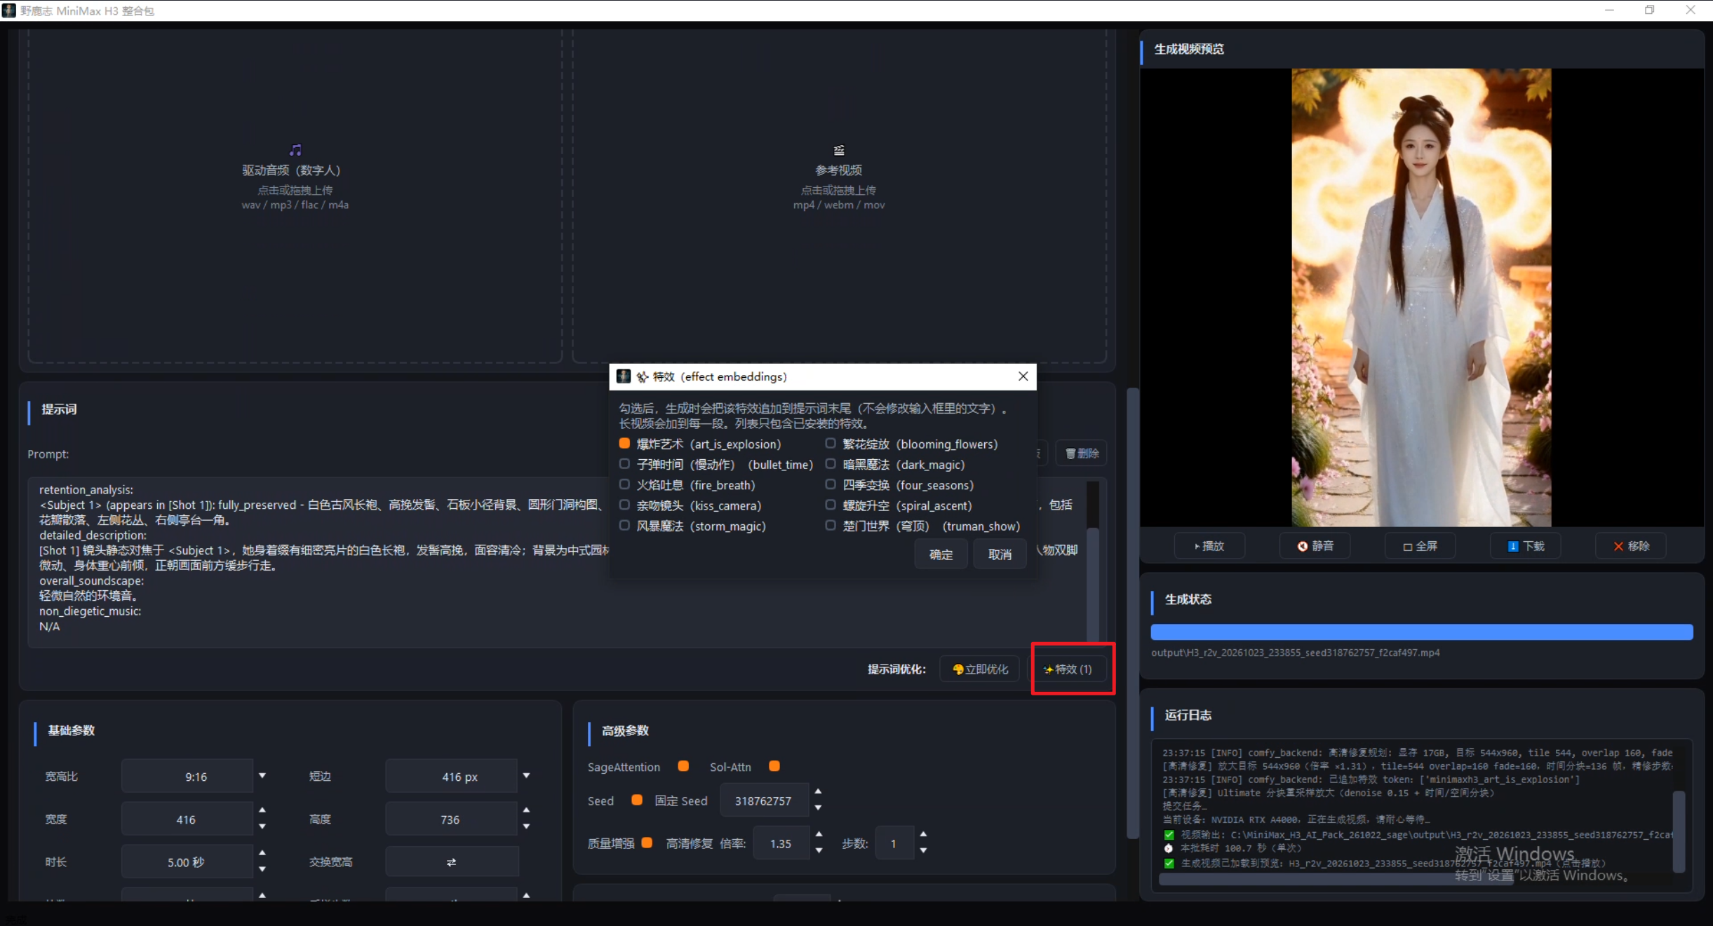Check 楚门世界 (truman_show) effect
1713x926 pixels.
[831, 525]
